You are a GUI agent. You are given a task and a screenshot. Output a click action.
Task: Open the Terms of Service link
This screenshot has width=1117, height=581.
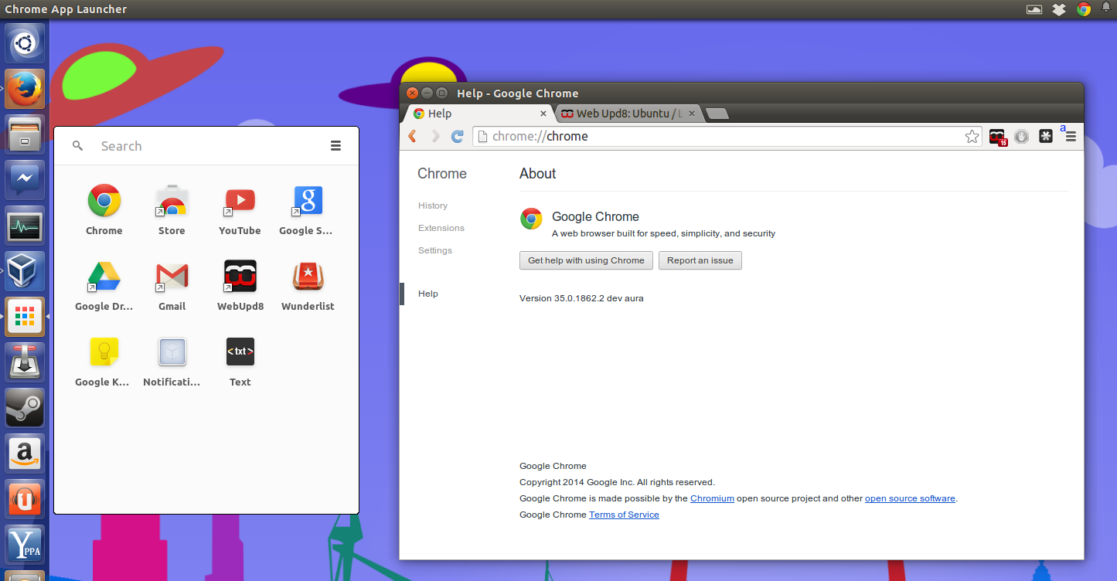coord(624,515)
